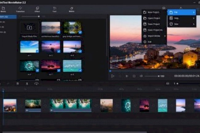This screenshot has height=133, width=200.
Task: Choose Exit in the File submenu
Action: (154, 42)
